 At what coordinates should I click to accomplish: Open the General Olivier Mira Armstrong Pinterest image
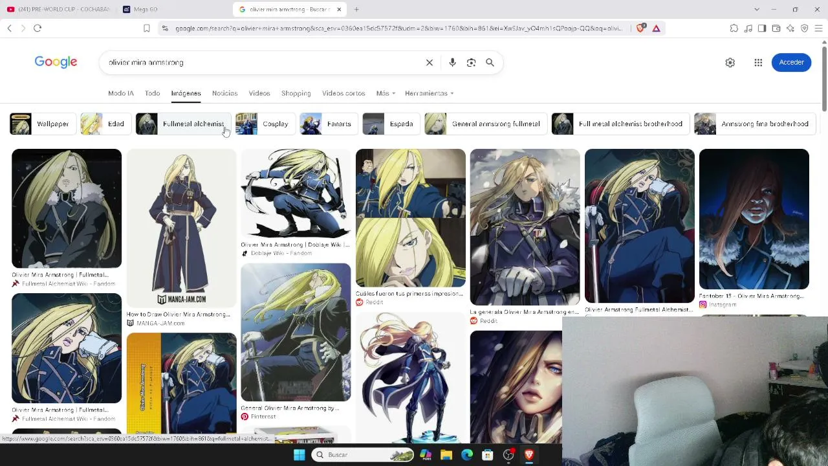coord(296,332)
